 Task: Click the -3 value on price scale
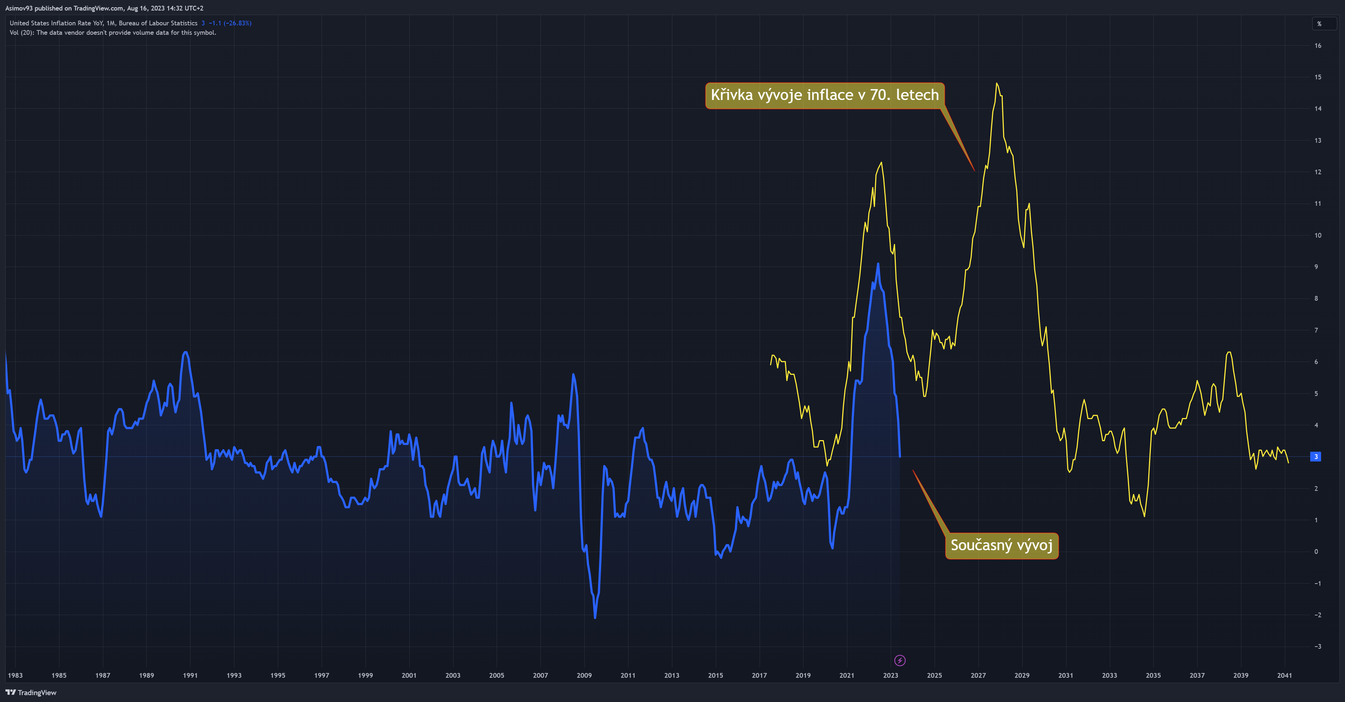click(x=1317, y=646)
